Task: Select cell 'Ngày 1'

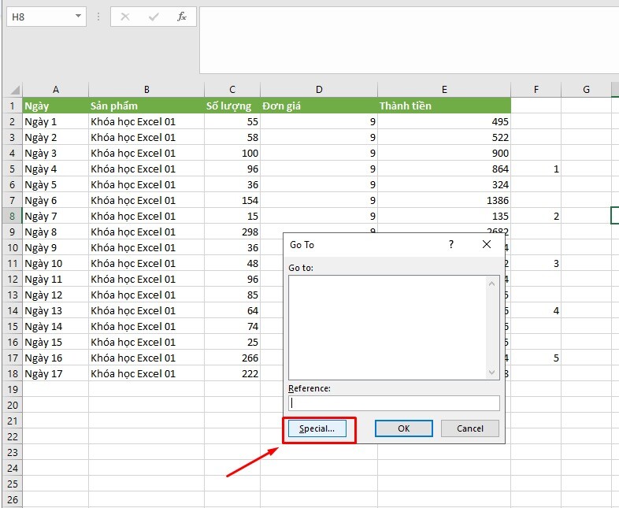Action: click(56, 121)
